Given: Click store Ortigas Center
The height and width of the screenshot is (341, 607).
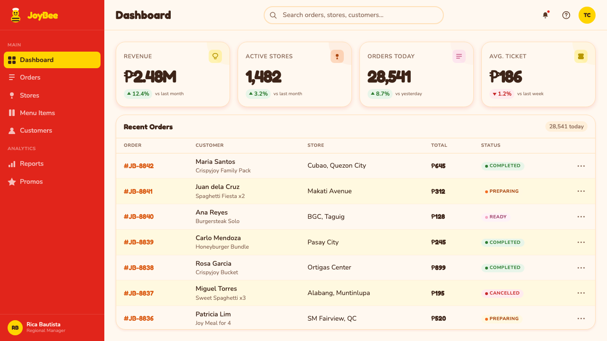Looking at the screenshot, I should click(330, 268).
